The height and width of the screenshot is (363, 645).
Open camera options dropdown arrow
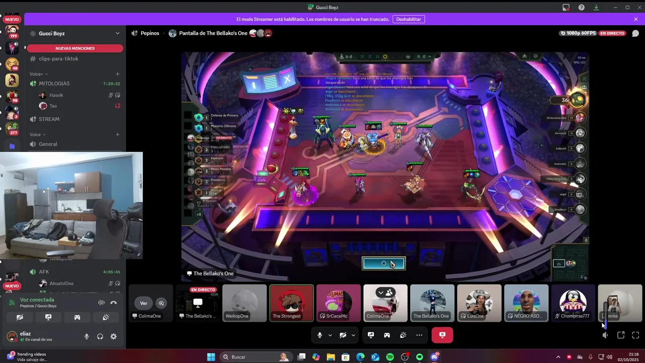pos(353,335)
